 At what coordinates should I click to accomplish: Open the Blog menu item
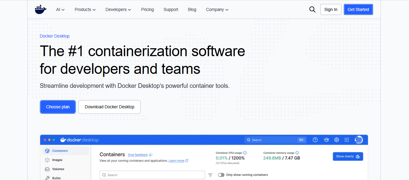click(x=192, y=9)
